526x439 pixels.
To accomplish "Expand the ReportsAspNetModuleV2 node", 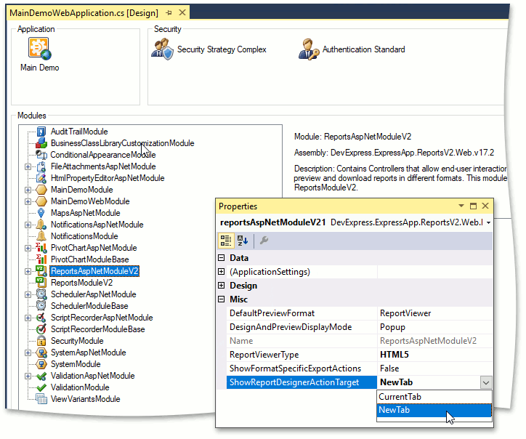I will (28, 272).
